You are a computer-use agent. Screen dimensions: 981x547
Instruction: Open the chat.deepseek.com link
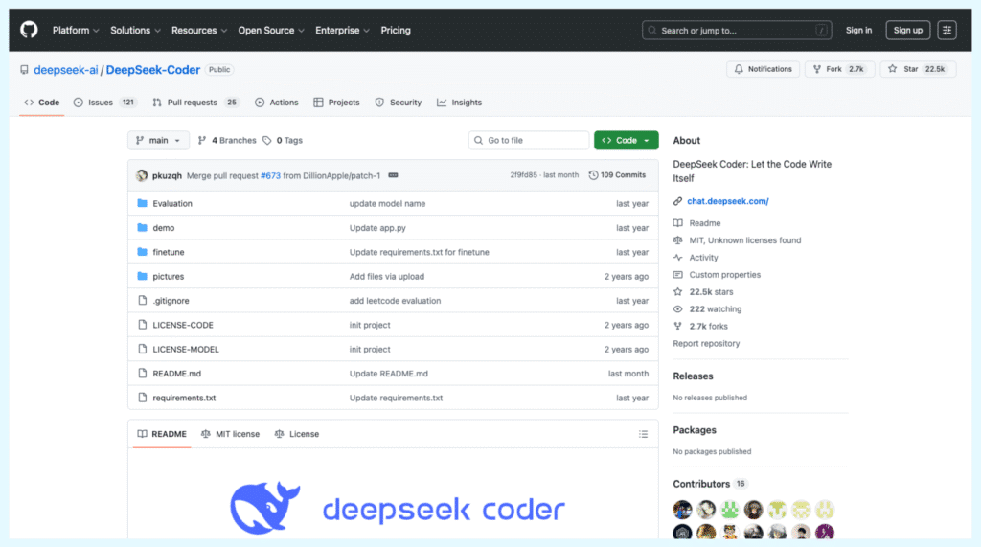[x=728, y=201]
